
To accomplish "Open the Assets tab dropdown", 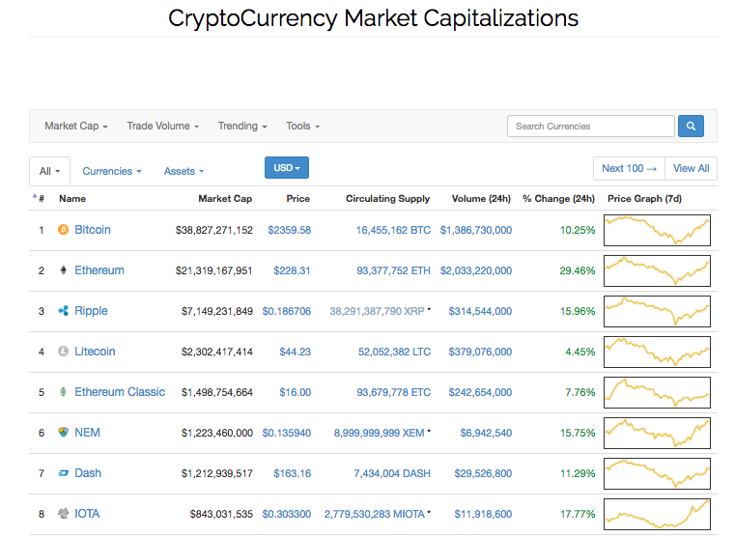I will click(x=184, y=171).
